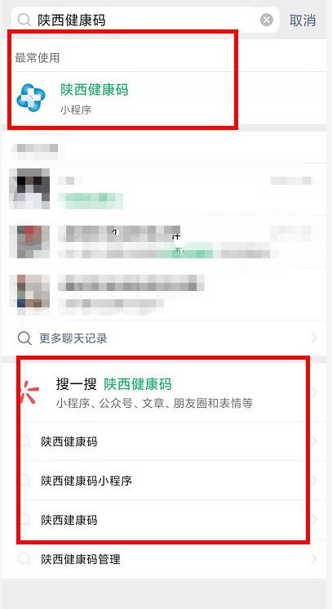
Task: Cancel the search with the 取消 button
Action: (303, 20)
